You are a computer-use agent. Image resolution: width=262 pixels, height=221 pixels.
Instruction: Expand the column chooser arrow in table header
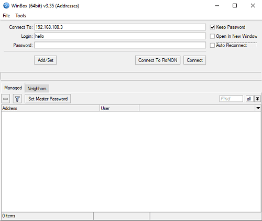258,108
